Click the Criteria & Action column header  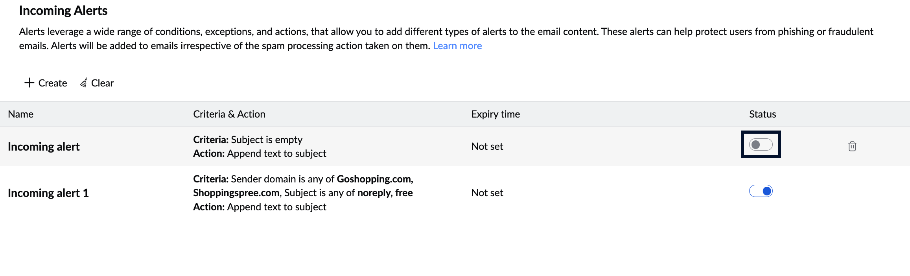coord(229,114)
